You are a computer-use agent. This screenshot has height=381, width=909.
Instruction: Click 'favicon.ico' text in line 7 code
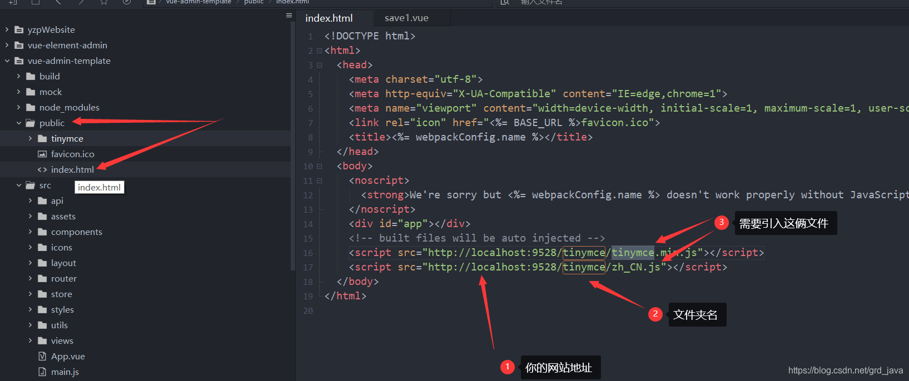pos(615,123)
